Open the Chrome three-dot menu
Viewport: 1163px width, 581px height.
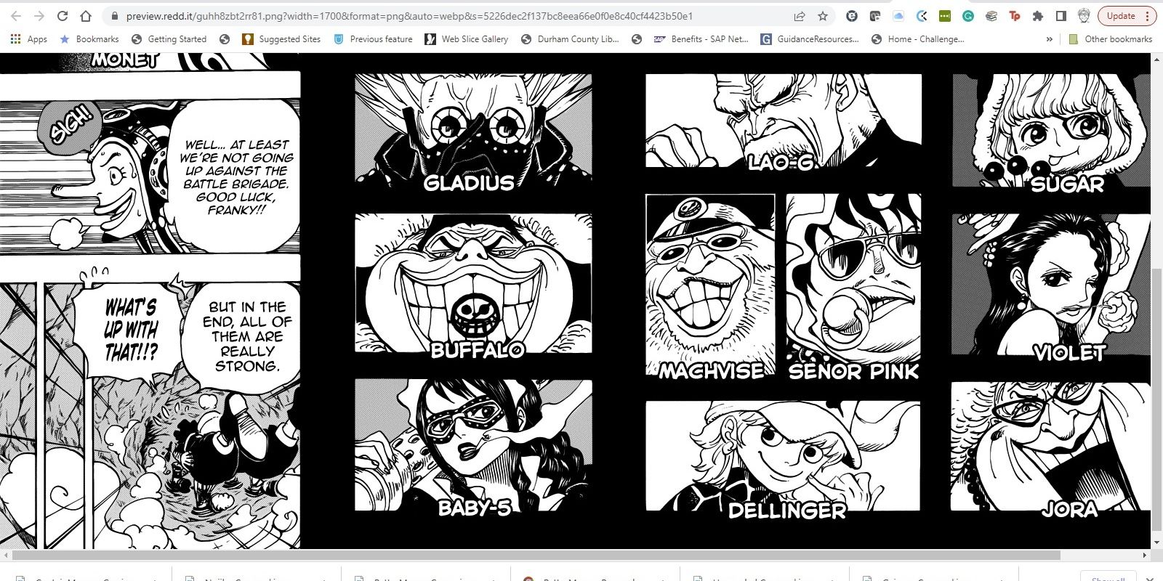pyautogui.click(x=1147, y=16)
